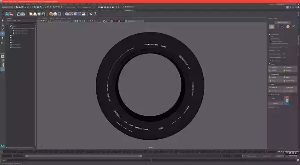Pick the Paint Selection tool in toolbox
The image size is (300, 165).
click(3, 29)
